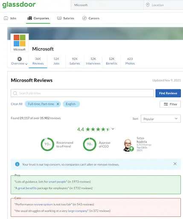Expand the 4.4 rating breakdown chevron

[x=113, y=129]
